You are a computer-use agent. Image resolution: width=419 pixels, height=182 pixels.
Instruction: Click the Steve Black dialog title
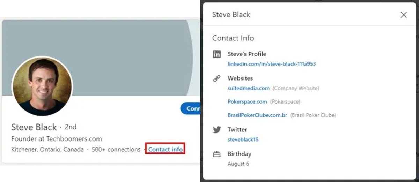231,15
